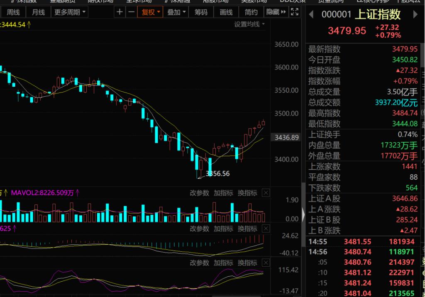Open the 复权 adjustment dropdown

(x=151, y=12)
